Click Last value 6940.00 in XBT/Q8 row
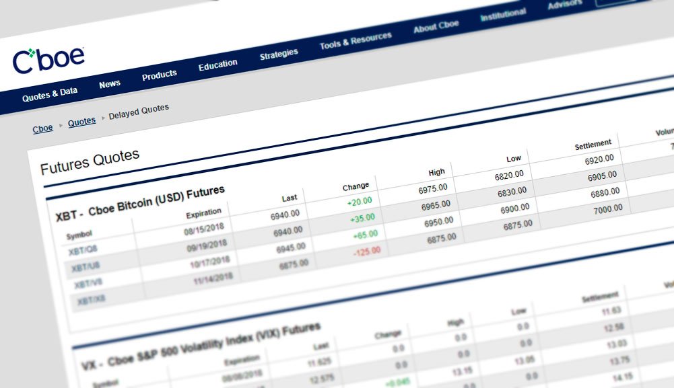Screen dimensions: 674x388 285,215
